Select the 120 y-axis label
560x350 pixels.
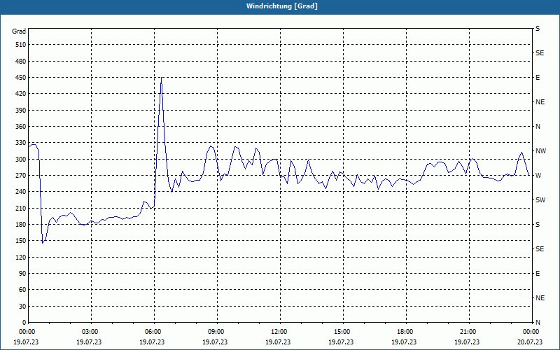(21, 257)
